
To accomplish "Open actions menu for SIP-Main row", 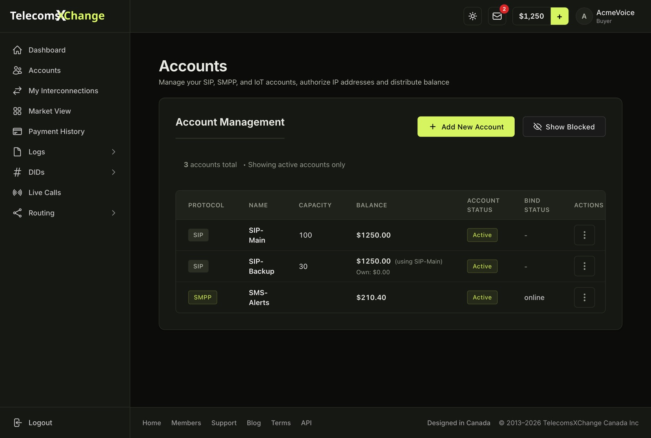I will (584, 235).
